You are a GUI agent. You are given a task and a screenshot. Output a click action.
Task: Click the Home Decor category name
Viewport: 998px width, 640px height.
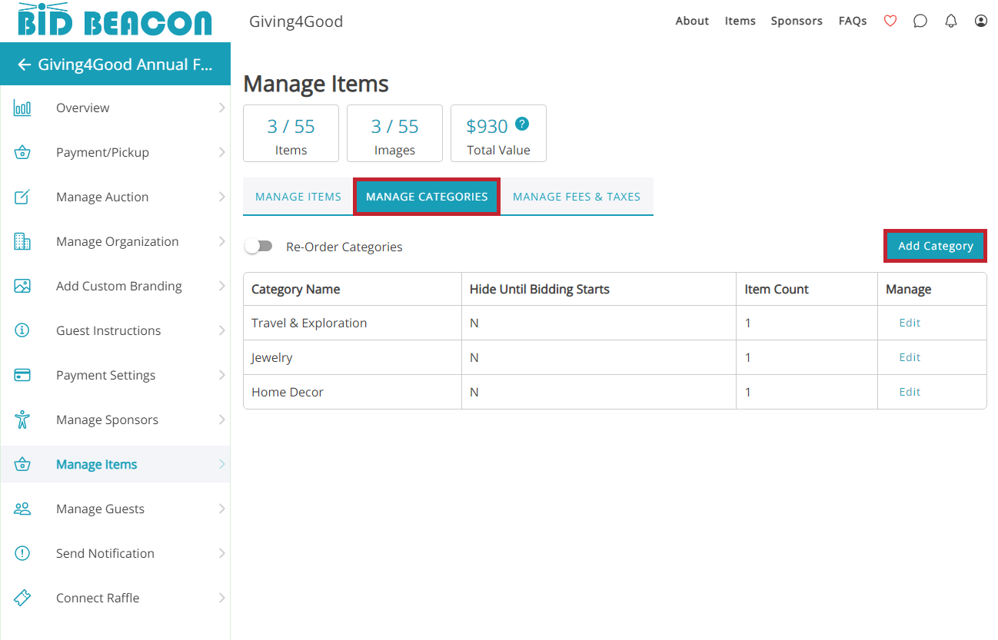tap(288, 392)
